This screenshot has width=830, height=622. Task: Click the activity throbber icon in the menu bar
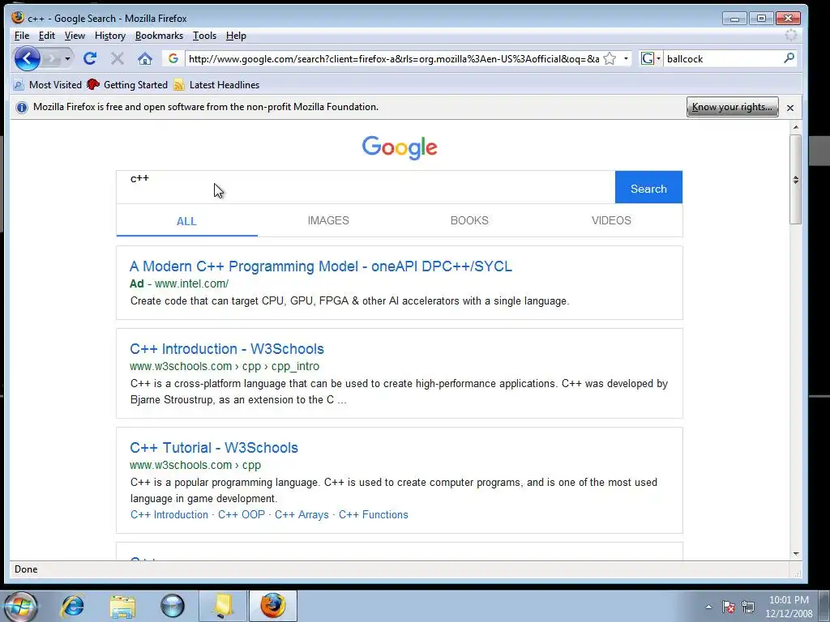point(791,36)
